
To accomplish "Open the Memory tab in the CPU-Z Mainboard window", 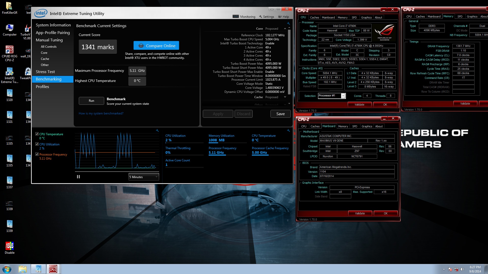I will pos(343,126).
